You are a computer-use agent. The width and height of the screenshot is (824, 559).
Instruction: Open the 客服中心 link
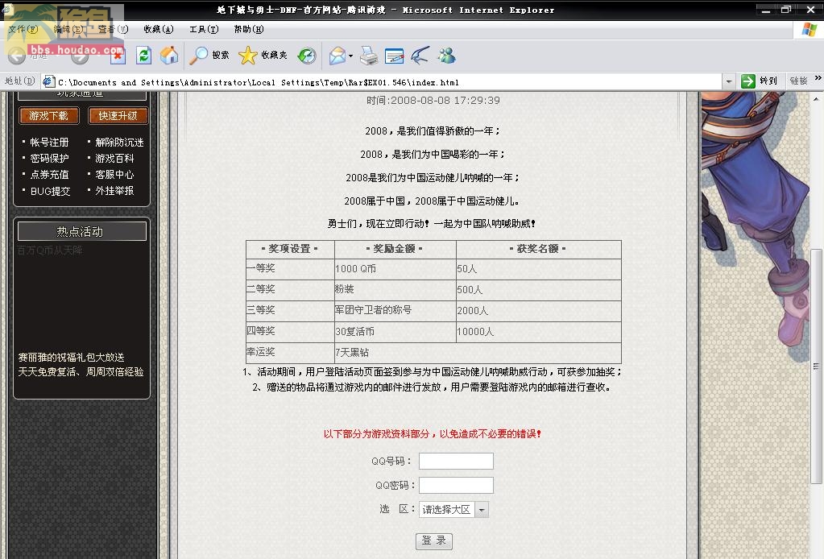114,175
